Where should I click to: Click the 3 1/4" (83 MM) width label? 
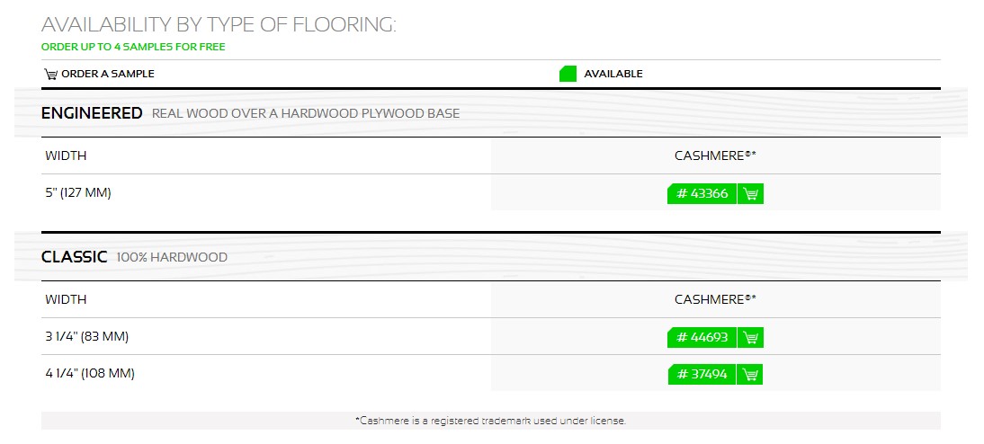coord(86,337)
